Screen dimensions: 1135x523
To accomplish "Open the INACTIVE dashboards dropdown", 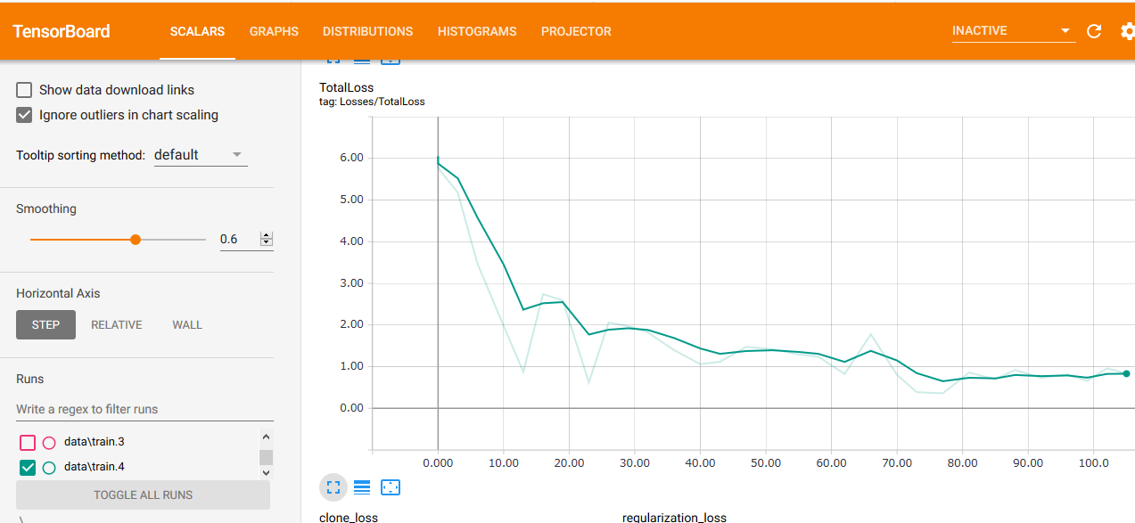I will tap(1013, 31).
